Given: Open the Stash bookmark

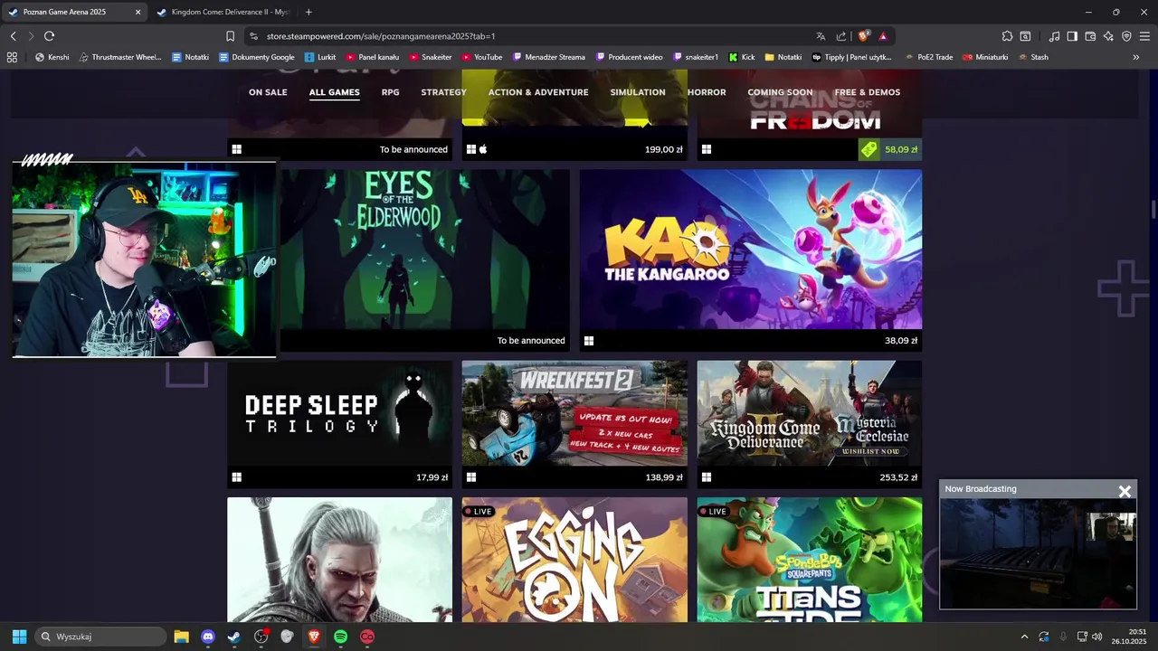Looking at the screenshot, I should point(1033,57).
